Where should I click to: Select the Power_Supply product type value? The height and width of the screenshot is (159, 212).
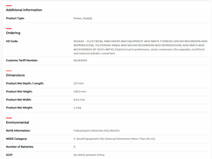83,19
